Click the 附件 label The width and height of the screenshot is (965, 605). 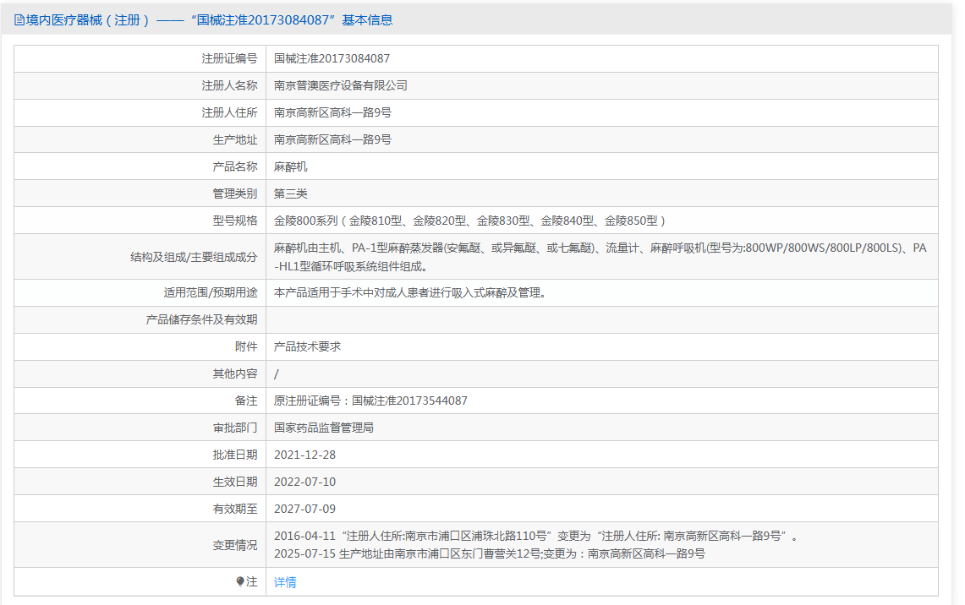coord(246,346)
